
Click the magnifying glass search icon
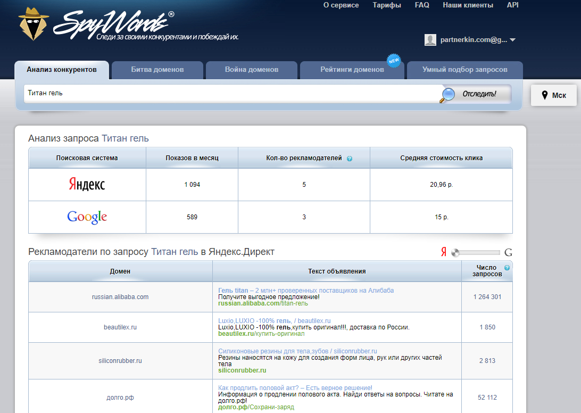(x=448, y=94)
